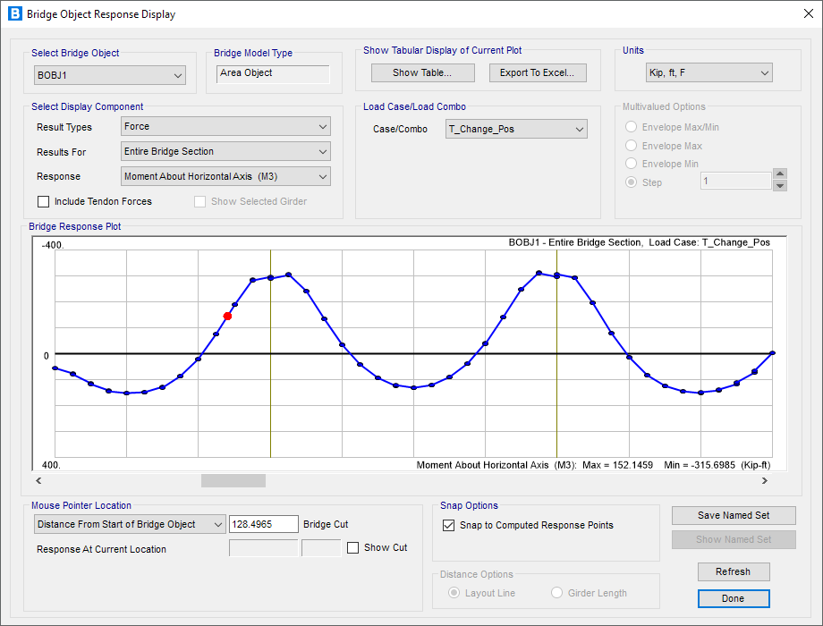This screenshot has height=626, width=823.
Task: Click the Step spinner down arrow
Action: [779, 186]
